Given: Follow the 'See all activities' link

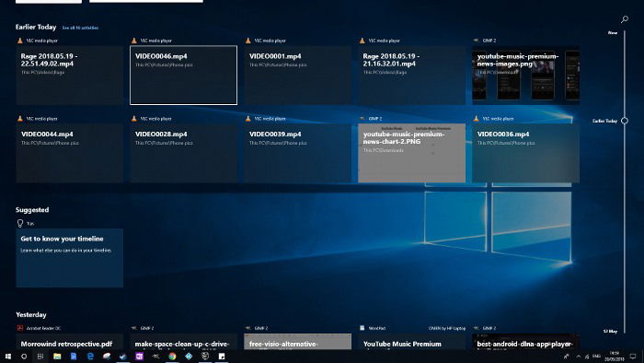Looking at the screenshot, I should click(80, 28).
